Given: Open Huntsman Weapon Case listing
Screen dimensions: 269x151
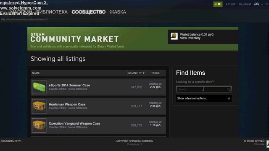Looking at the screenshot, I should point(67,104).
